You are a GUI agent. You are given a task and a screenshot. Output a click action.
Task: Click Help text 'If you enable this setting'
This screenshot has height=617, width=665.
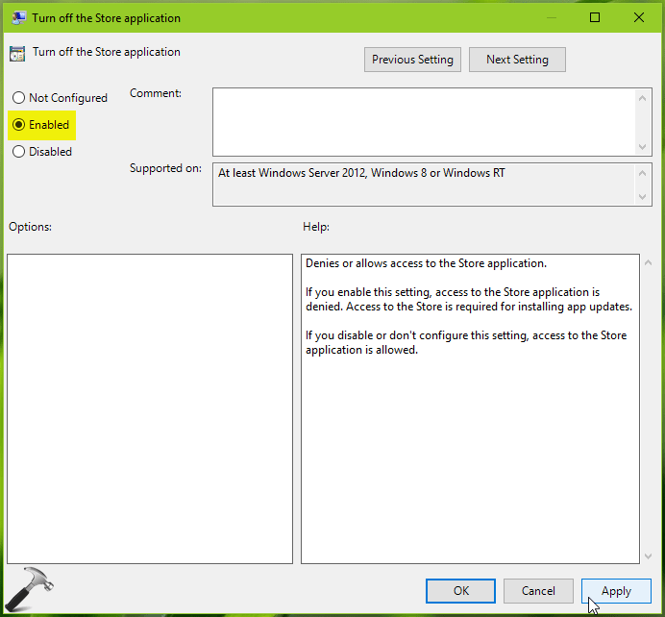pyautogui.click(x=469, y=300)
